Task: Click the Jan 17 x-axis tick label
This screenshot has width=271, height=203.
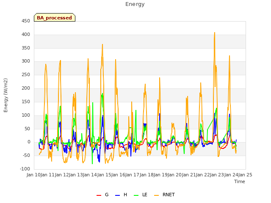Action: [132, 175]
